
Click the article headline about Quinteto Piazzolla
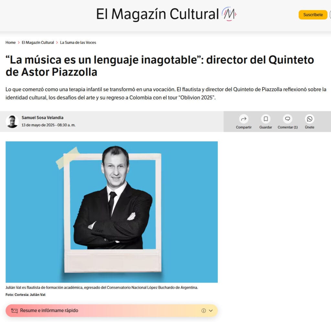[160, 66]
